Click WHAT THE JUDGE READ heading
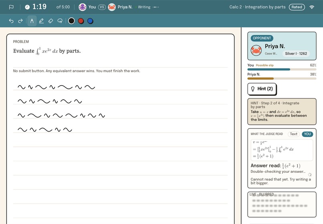 click(266, 134)
